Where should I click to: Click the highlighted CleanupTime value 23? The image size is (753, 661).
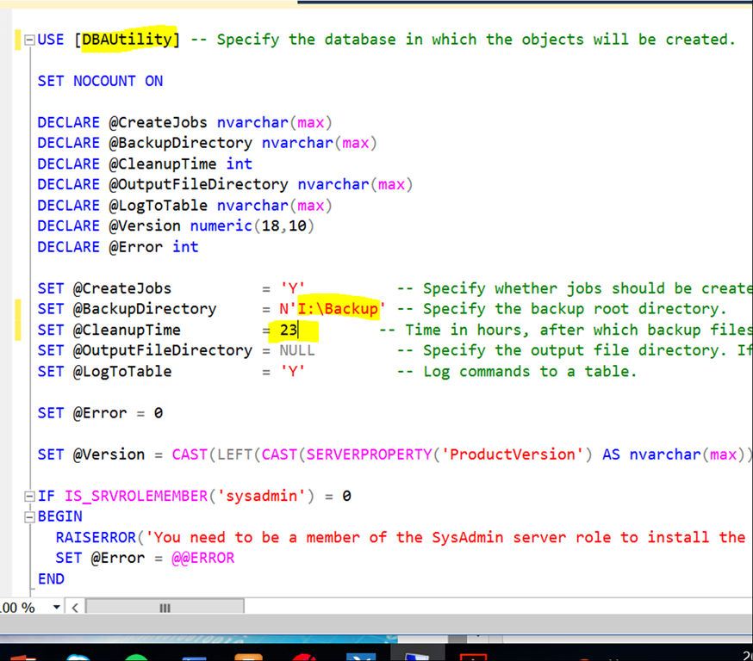[289, 330]
